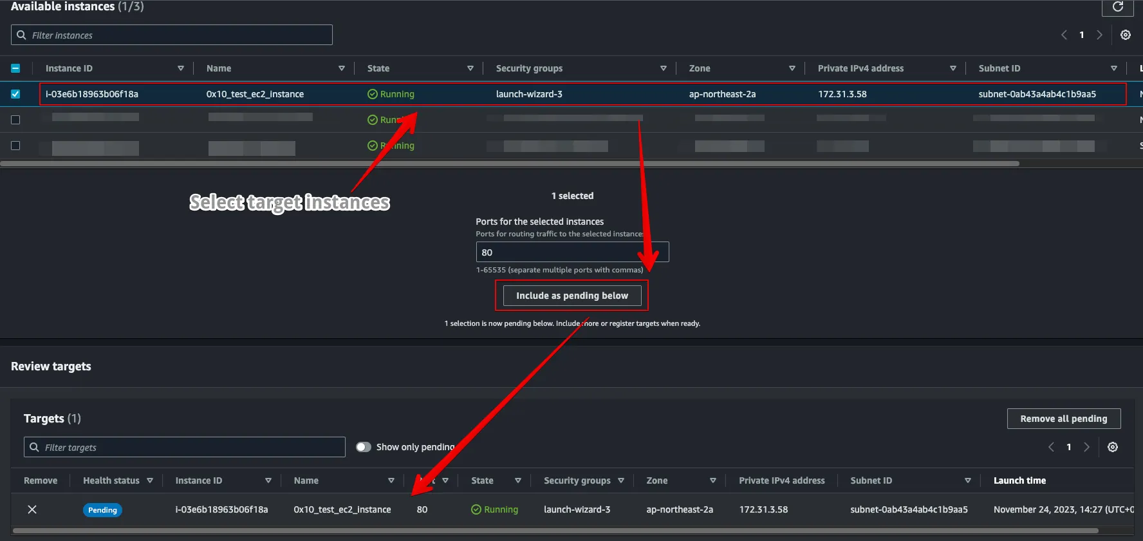Click 0x10_test_ec2_instance name in Targets table

tap(342, 509)
